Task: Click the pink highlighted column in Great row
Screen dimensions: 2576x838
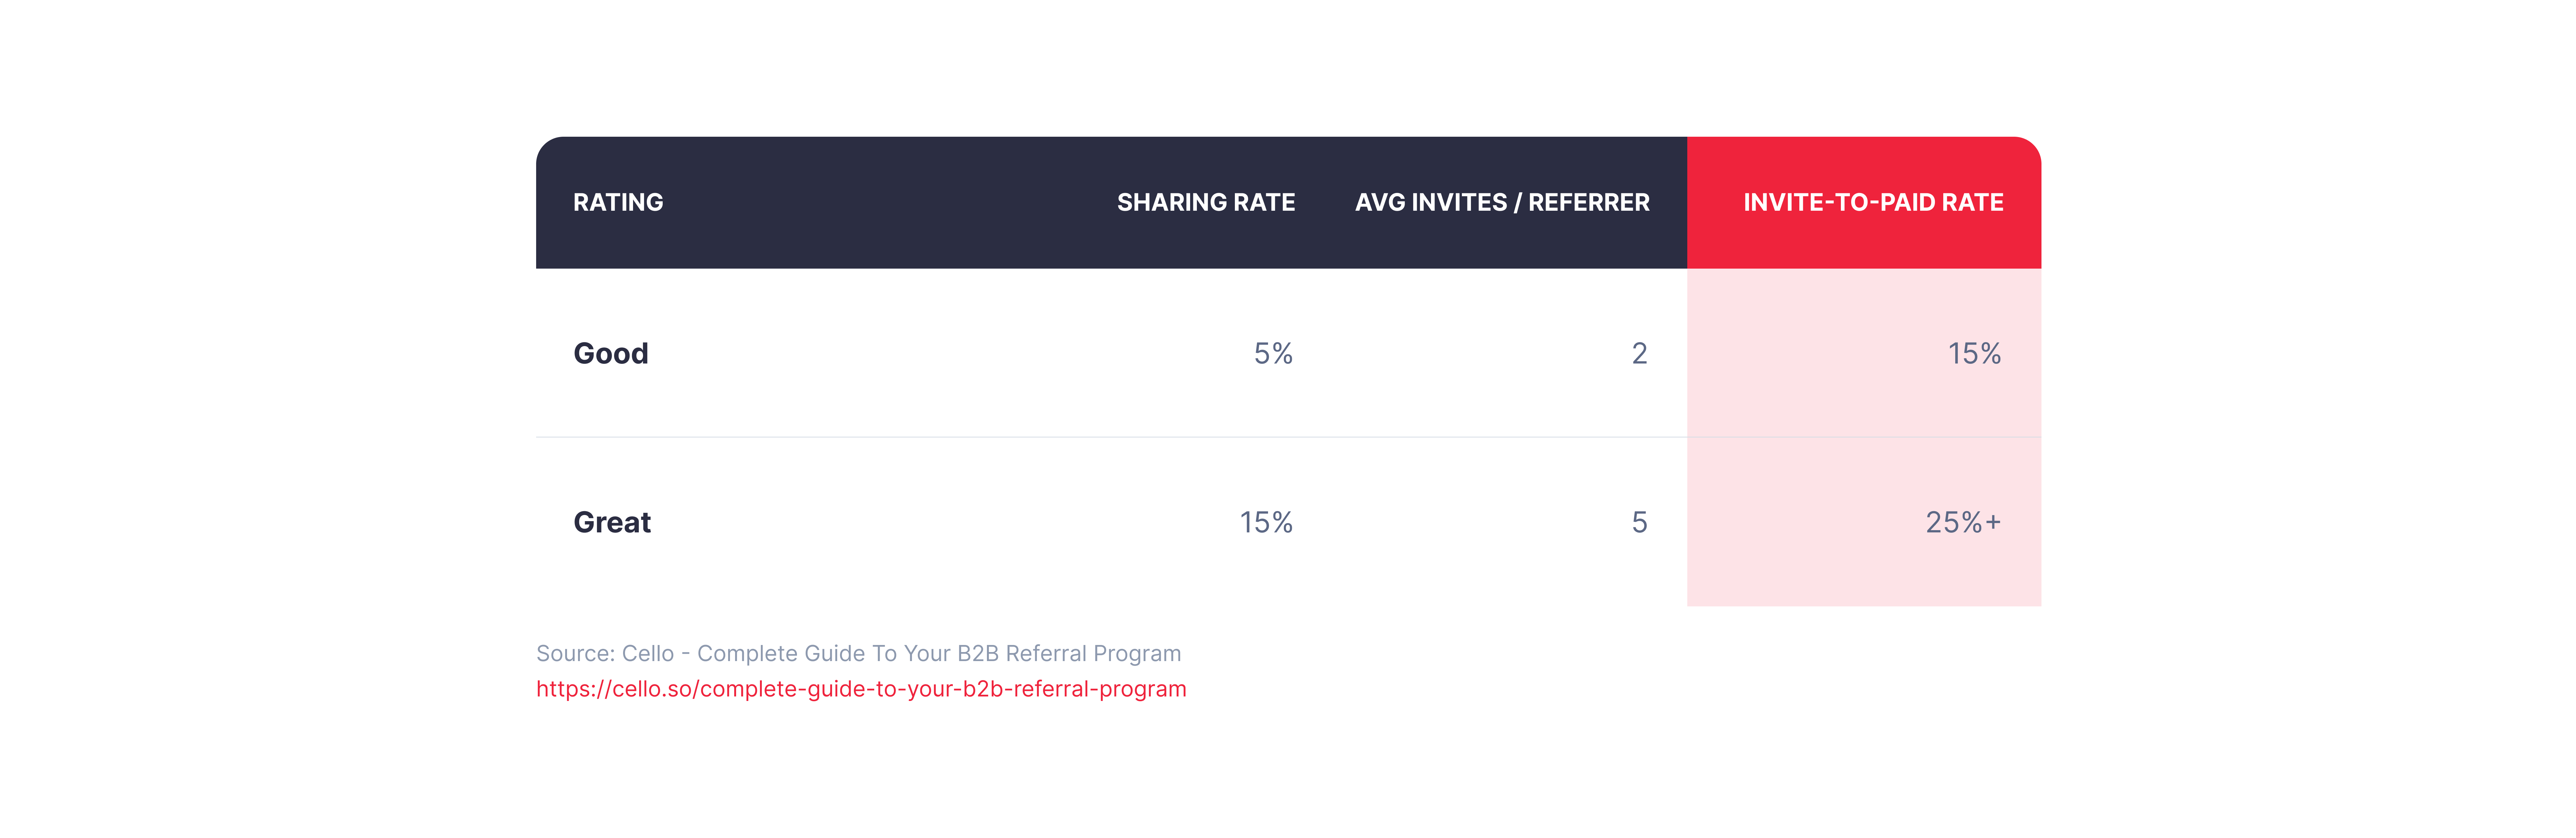Action: [x=1864, y=521]
